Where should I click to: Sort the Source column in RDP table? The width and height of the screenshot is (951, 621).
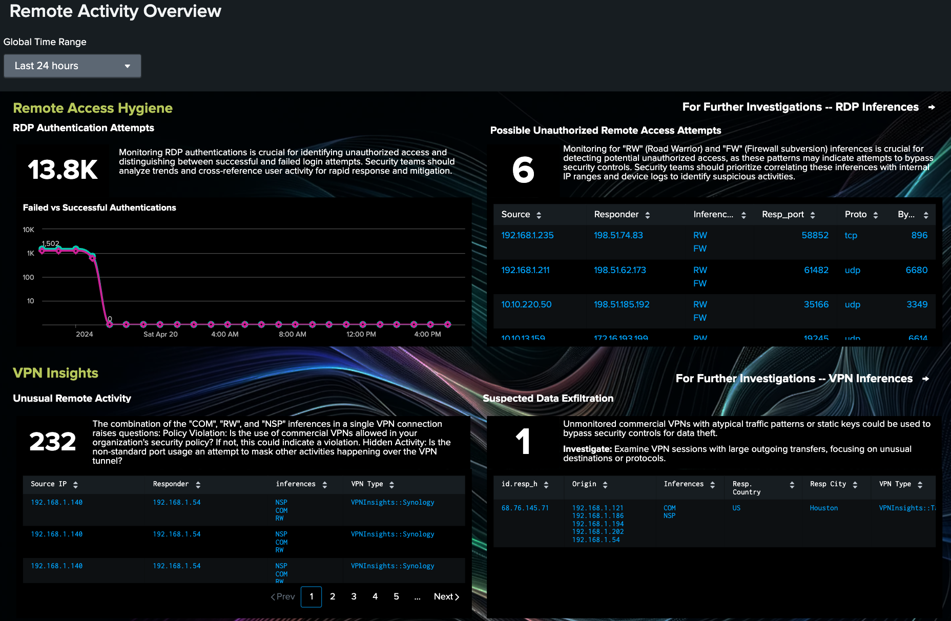pos(538,215)
